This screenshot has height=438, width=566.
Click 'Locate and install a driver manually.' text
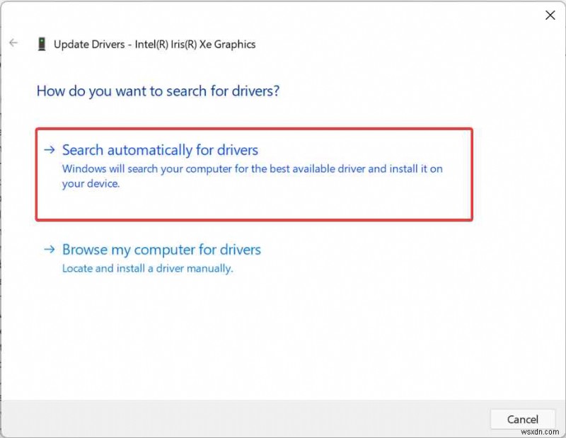(x=148, y=268)
